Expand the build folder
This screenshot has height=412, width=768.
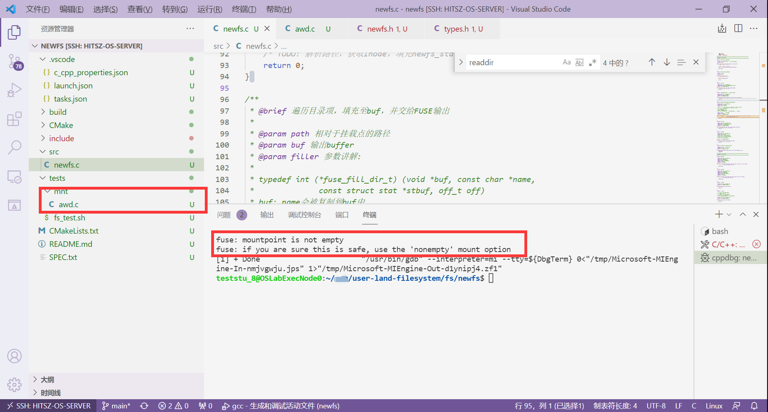[58, 112]
